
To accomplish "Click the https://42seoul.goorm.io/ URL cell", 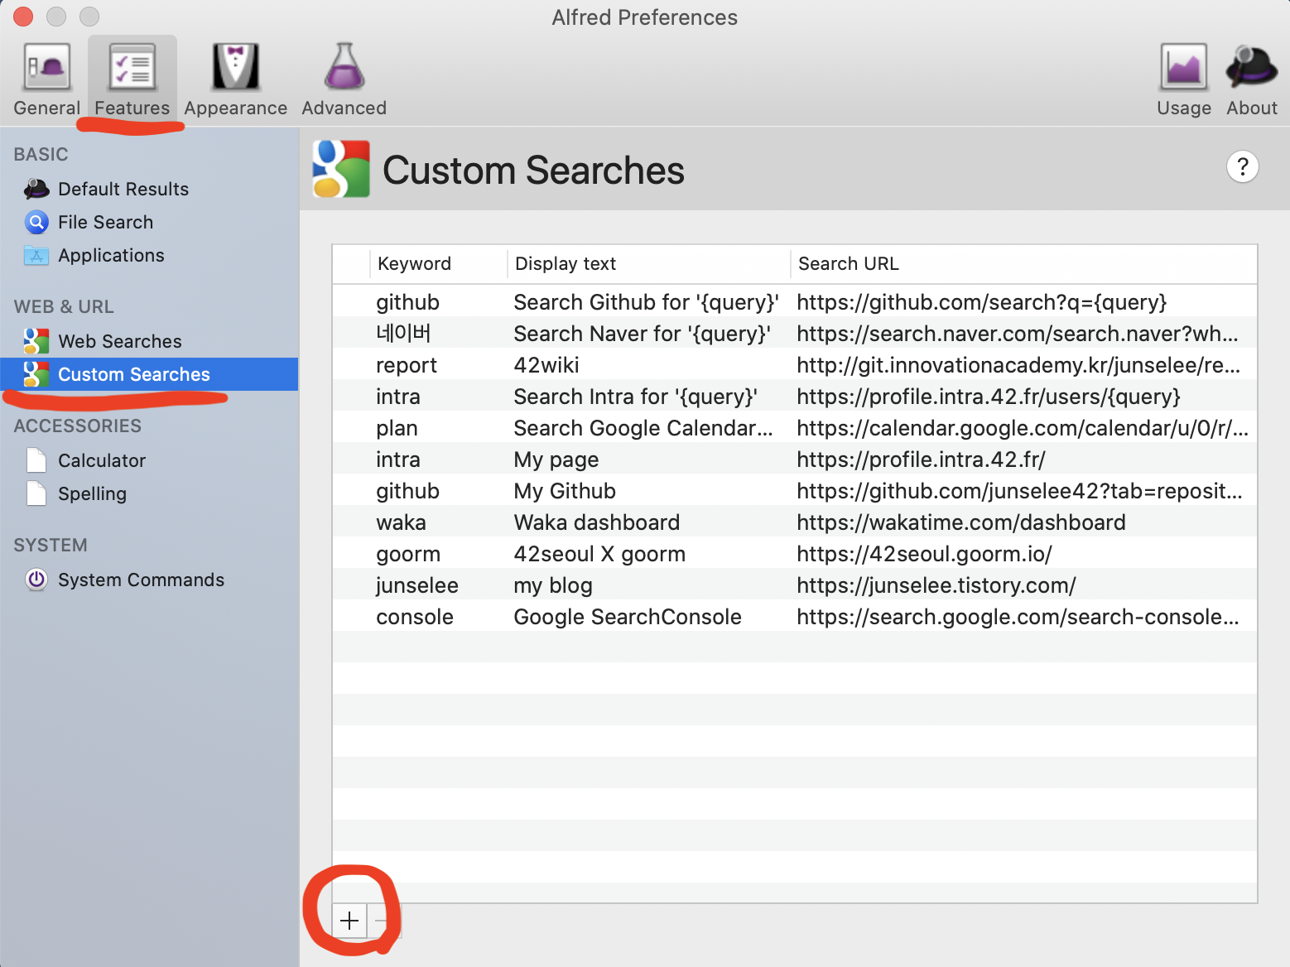I will (924, 554).
